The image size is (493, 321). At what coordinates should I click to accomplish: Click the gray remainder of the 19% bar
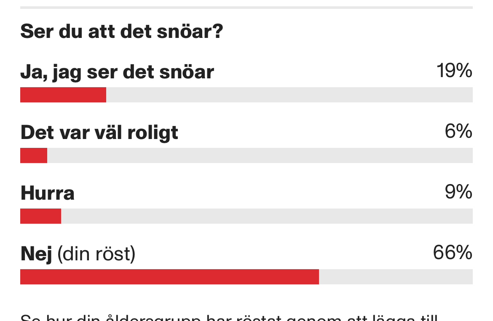289,95
